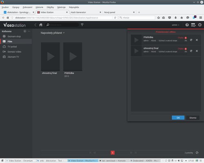Select Domácí video library in sidebar
Image resolution: width=204 pixels, height=163 pixels.
(x=16, y=52)
